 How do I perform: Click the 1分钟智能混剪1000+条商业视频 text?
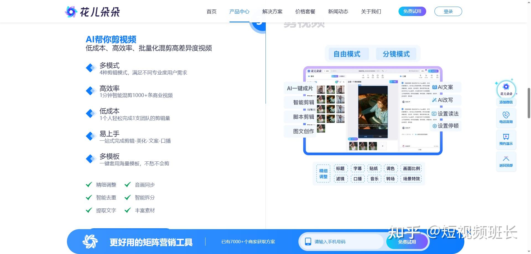pyautogui.click(x=136, y=95)
